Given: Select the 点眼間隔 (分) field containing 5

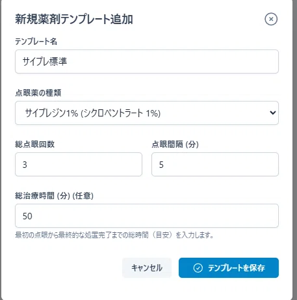Looking at the screenshot, I should (215, 164).
